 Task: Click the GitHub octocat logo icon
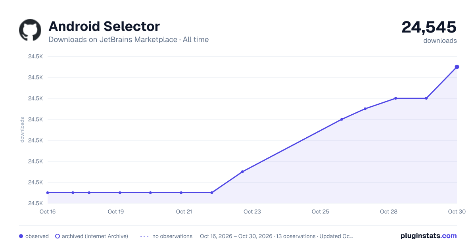click(30, 30)
